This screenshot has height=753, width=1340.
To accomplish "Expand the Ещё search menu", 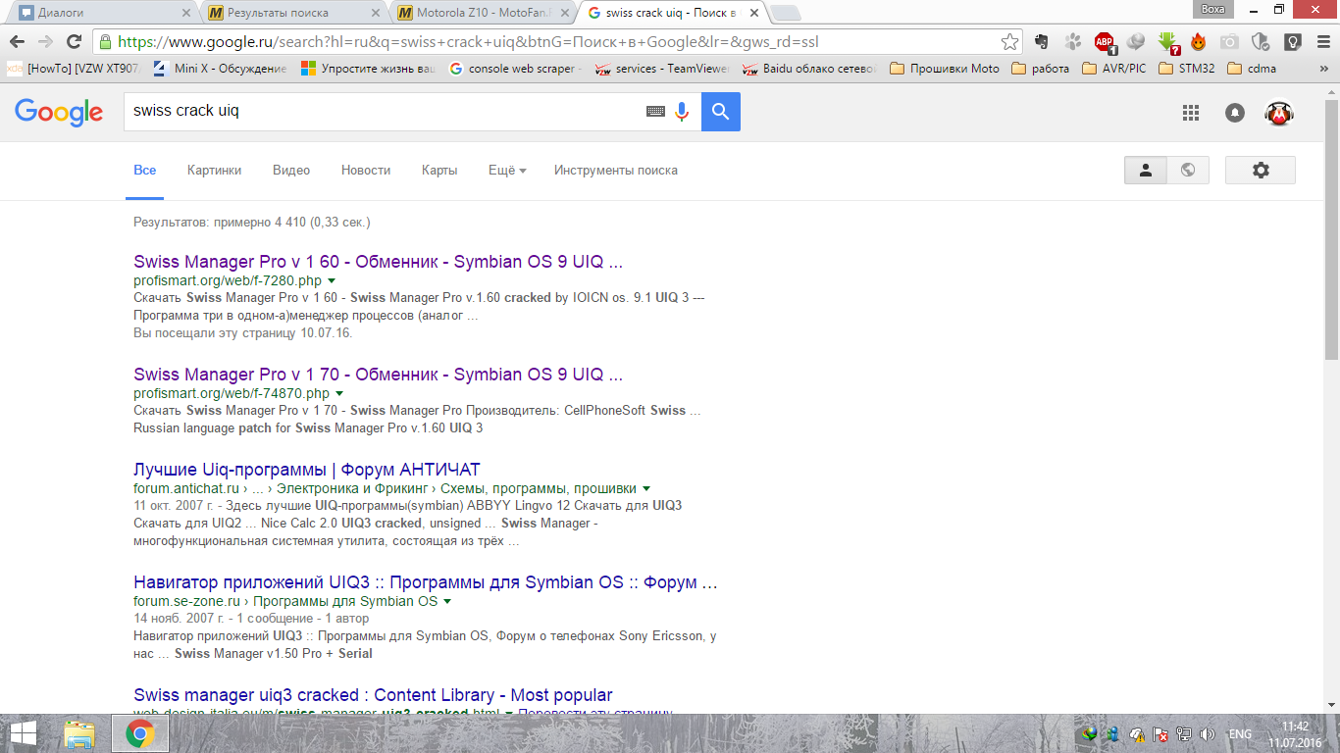I will point(507,171).
